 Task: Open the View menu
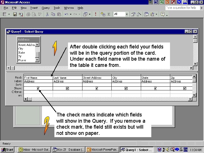coord(24,8)
